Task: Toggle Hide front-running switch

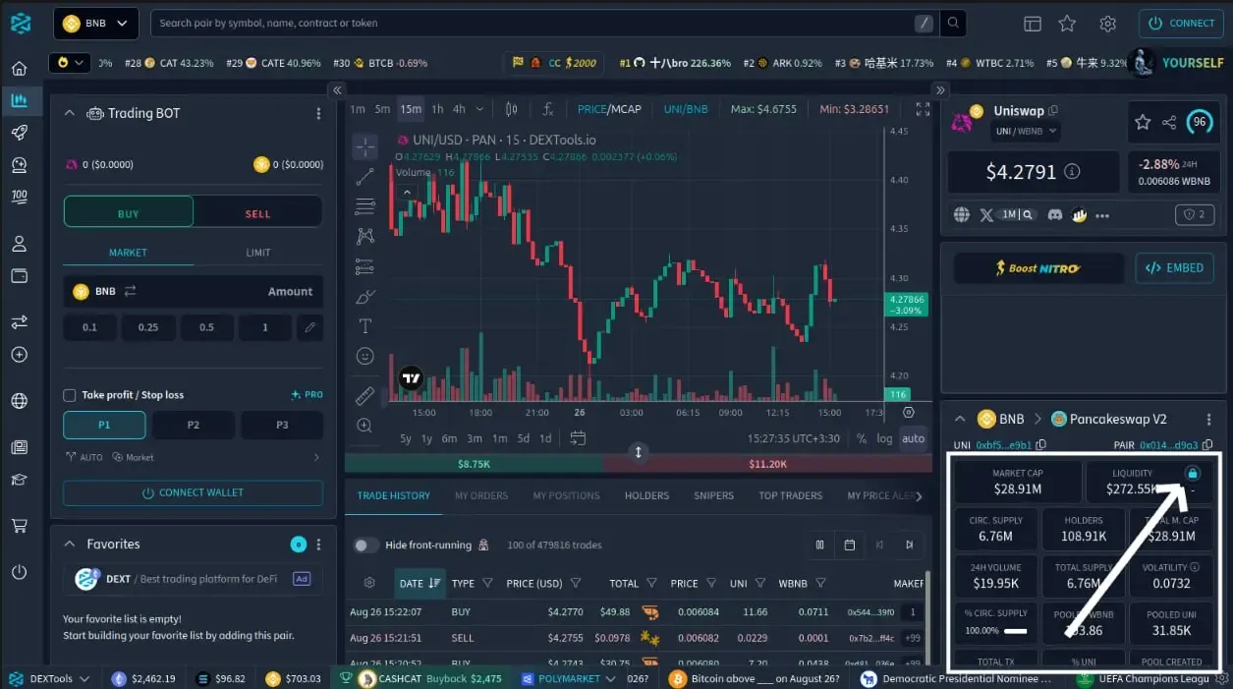Action: coord(366,545)
